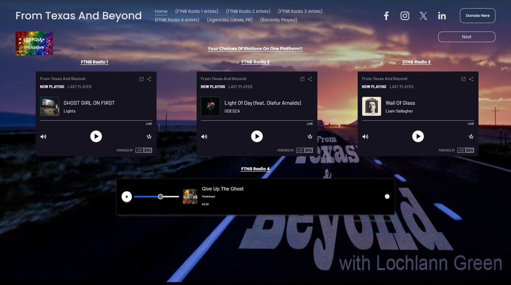Select Now Playing tab on Radio 3 player
The height and width of the screenshot is (285, 511).
(x=374, y=87)
